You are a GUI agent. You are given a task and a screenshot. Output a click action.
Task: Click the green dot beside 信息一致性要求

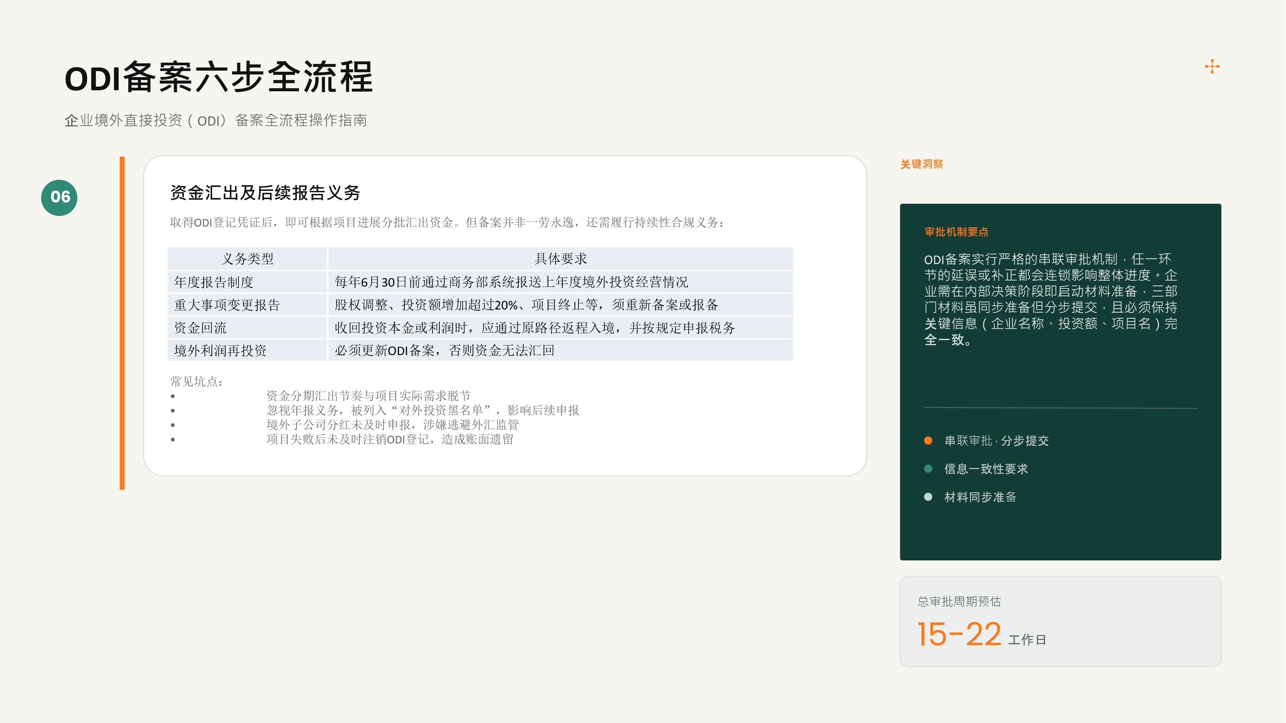[x=928, y=469]
